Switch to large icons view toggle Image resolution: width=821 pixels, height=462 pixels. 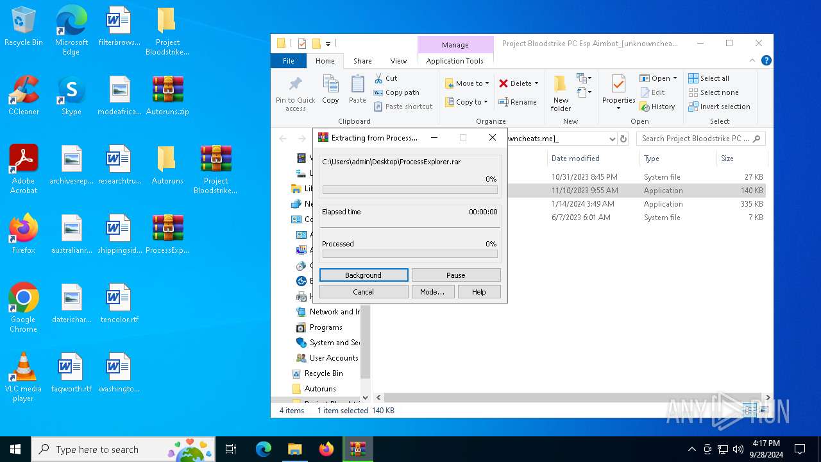[x=763, y=410]
